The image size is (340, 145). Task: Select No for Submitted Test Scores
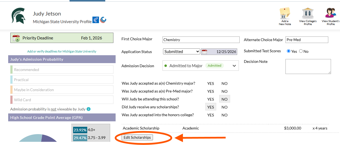[301, 51]
